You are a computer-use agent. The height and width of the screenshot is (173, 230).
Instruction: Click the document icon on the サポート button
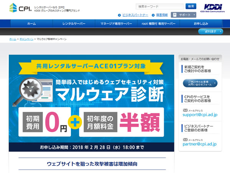coord(175,15)
